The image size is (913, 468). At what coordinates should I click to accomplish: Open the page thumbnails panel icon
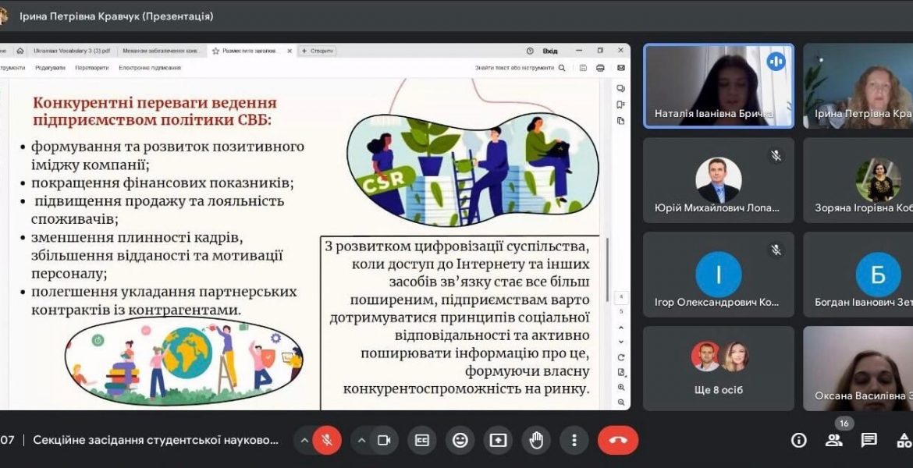pyautogui.click(x=620, y=120)
